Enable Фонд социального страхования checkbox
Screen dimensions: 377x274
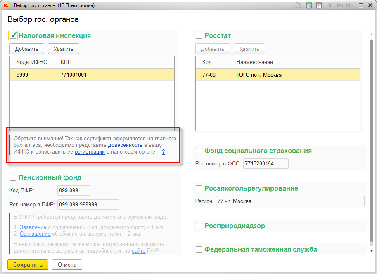pyautogui.click(x=199, y=151)
